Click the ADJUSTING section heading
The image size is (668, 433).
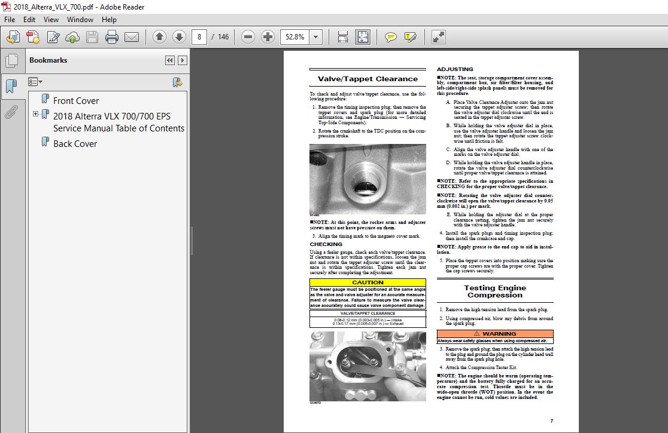tap(455, 69)
